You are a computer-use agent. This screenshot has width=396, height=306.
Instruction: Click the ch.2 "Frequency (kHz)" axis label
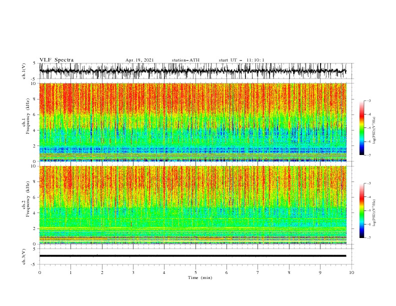(x=27, y=199)
